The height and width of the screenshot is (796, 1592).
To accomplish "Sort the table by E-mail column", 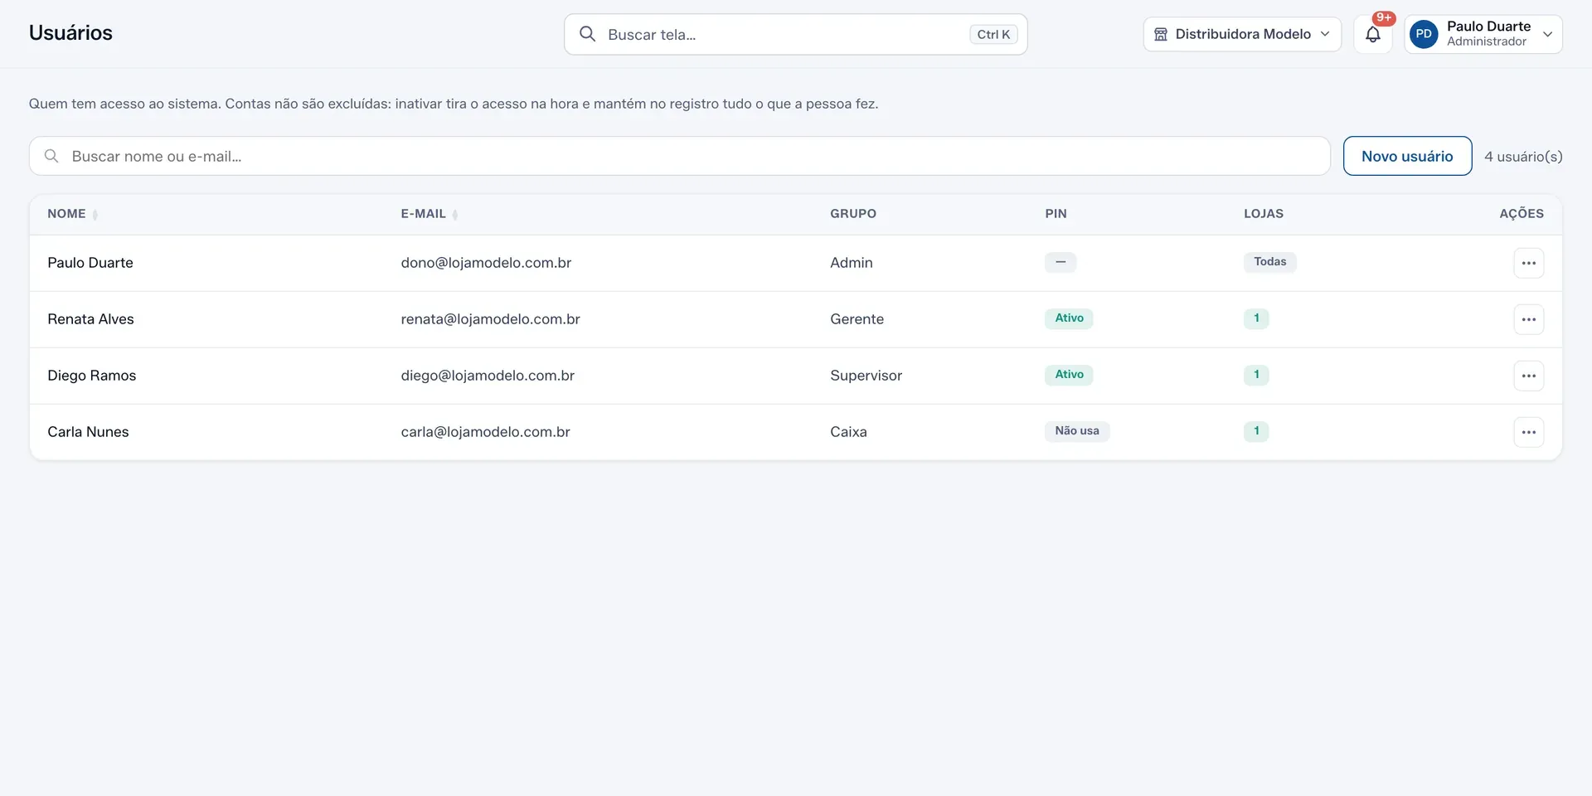I will [429, 214].
